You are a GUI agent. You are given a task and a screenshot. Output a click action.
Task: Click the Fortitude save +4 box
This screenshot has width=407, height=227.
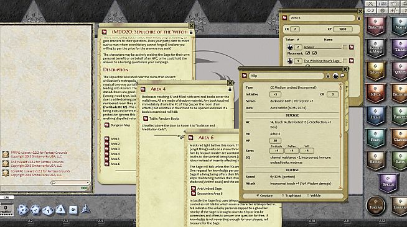[x=276, y=151]
